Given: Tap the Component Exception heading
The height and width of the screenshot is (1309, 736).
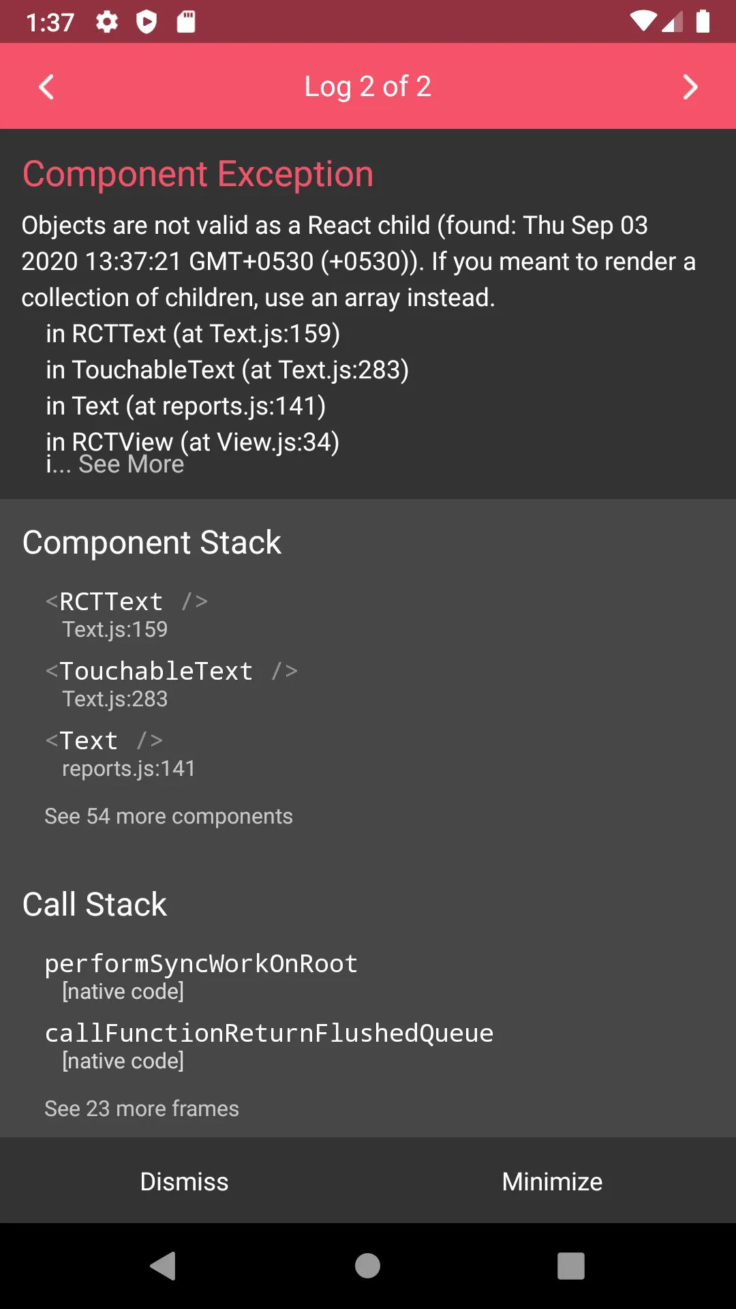Looking at the screenshot, I should 198,174.
